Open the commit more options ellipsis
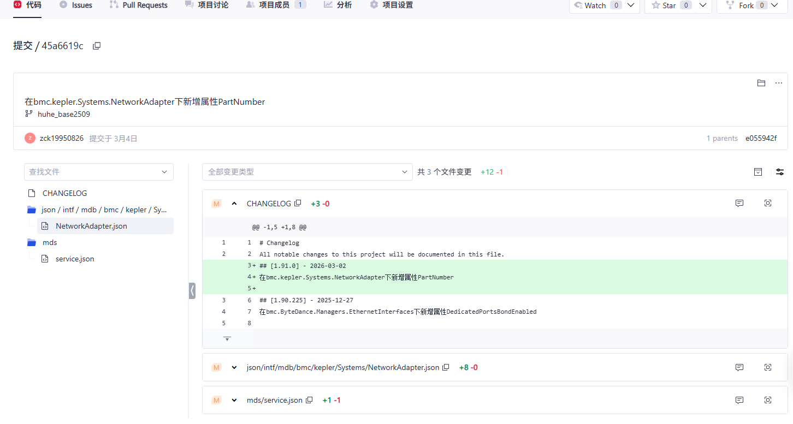Viewport: 793px width, 424px height. (779, 83)
